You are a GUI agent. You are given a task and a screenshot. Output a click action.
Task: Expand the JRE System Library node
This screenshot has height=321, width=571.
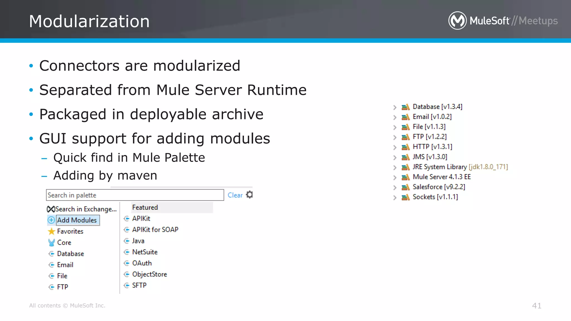pos(395,167)
